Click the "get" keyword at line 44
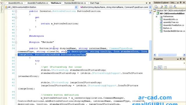Image resolution: width=186 pixels, height=105 pixels. click(37, 17)
